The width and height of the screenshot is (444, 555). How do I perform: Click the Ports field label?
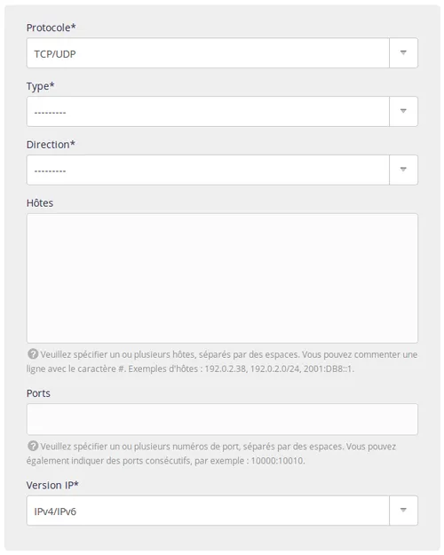38,393
